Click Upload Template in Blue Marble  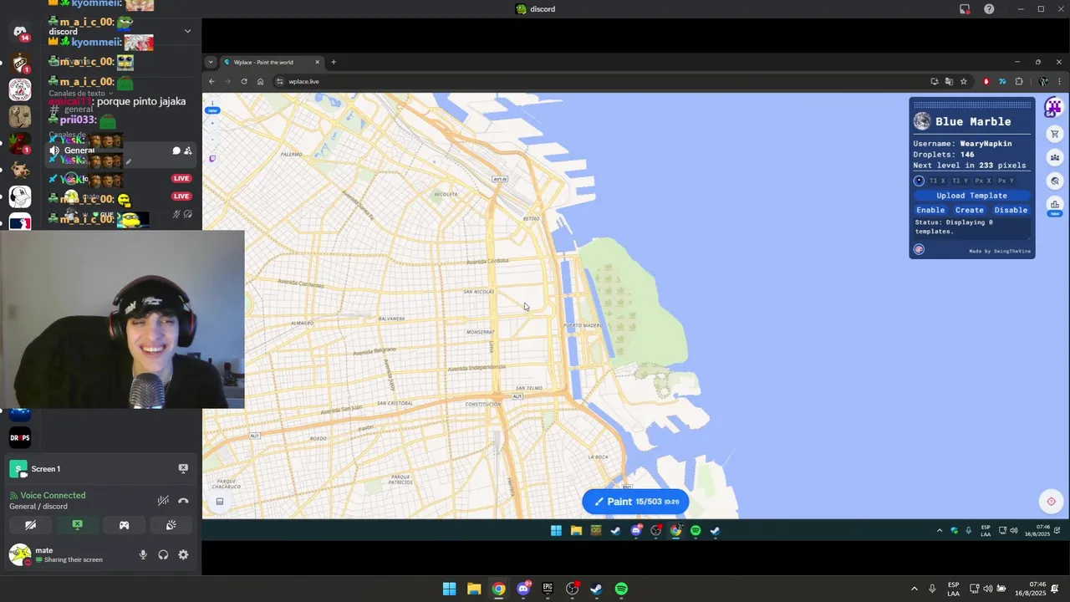point(971,196)
